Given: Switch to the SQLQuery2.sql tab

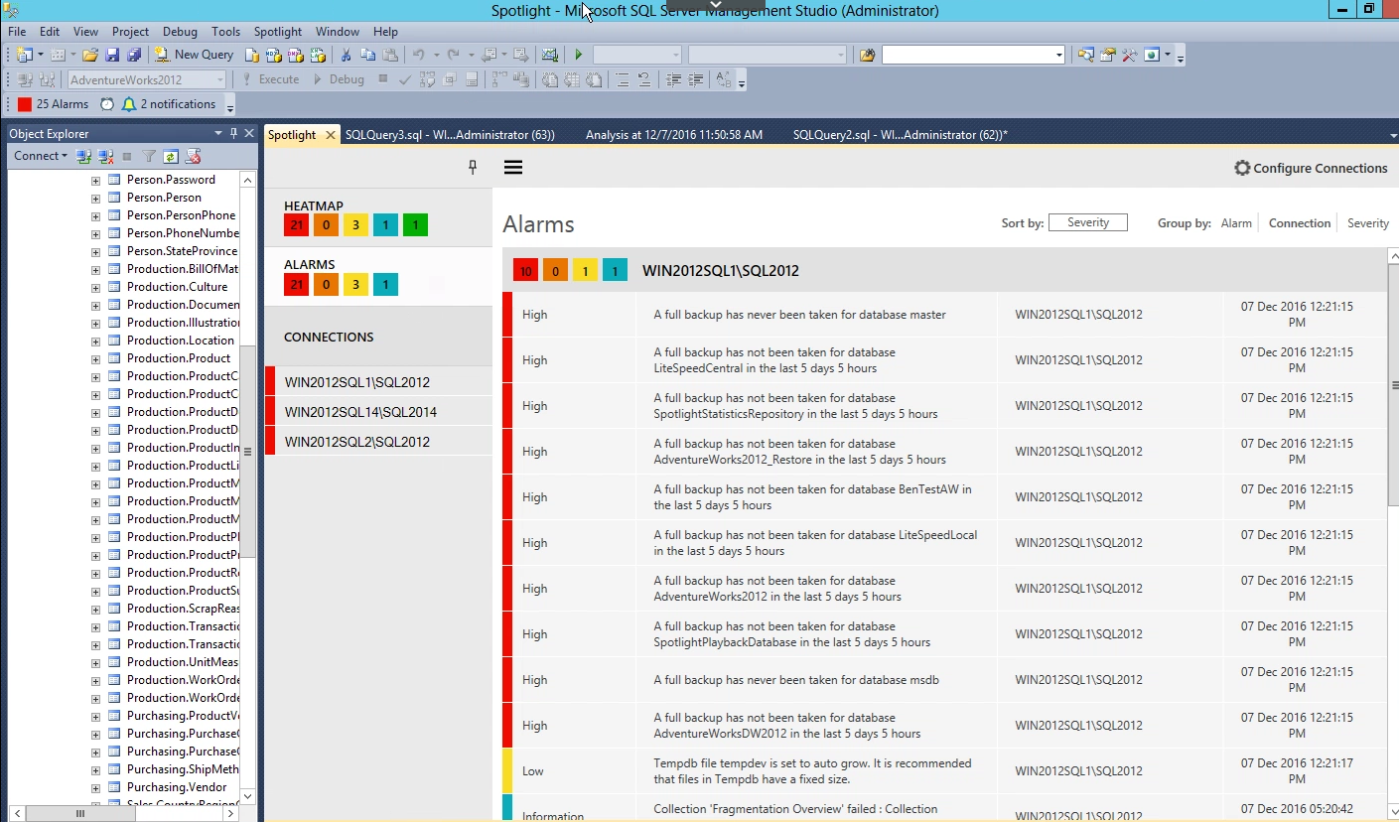Looking at the screenshot, I should 901,135.
